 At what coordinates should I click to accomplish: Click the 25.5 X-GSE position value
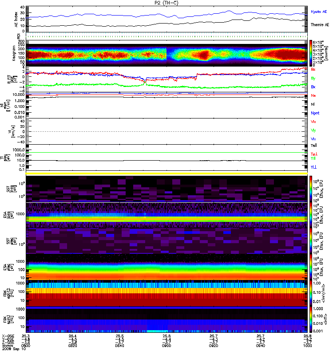pos(119,336)
